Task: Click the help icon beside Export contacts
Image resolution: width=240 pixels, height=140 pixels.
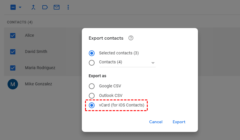Action: (x=131, y=38)
